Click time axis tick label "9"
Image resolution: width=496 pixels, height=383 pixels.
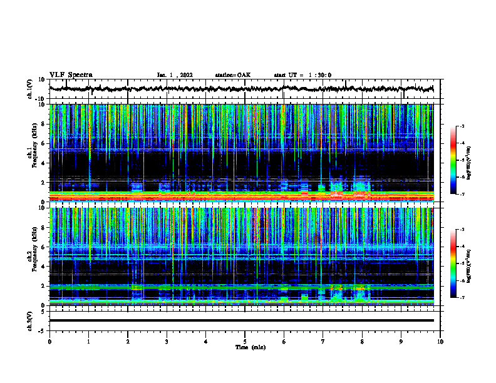click(x=401, y=342)
